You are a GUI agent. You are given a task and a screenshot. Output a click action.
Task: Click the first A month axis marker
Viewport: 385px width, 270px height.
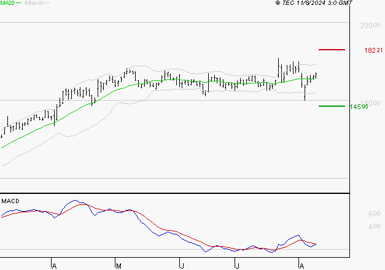point(55,266)
